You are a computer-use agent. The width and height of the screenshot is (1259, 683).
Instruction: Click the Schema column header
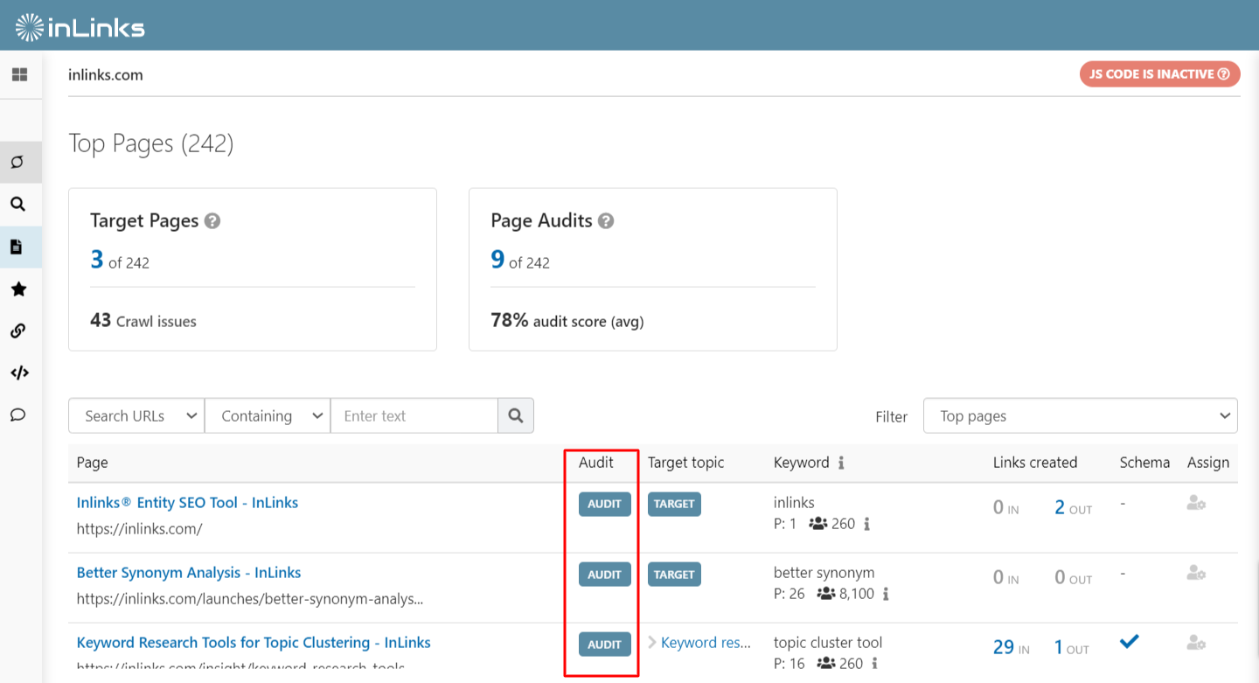click(x=1144, y=463)
